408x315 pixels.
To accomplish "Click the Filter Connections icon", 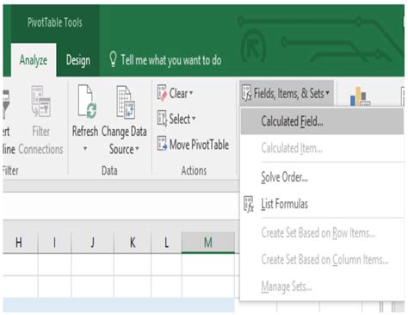I will 41,102.
